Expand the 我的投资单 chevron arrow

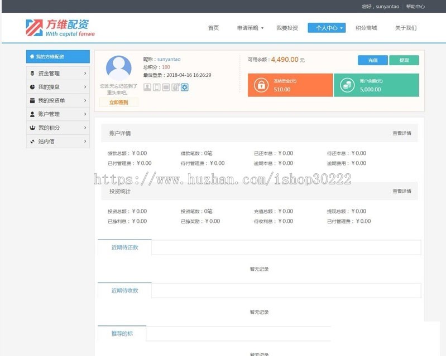point(85,100)
